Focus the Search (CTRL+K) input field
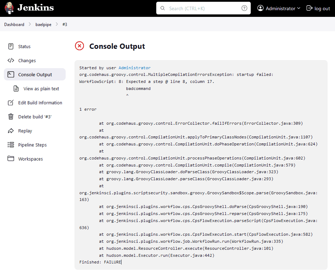 pos(203,8)
